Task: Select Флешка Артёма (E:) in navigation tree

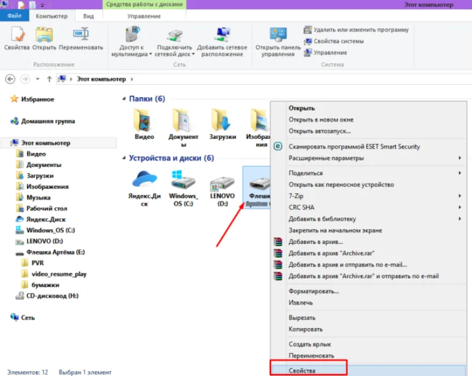Action: (x=56, y=252)
